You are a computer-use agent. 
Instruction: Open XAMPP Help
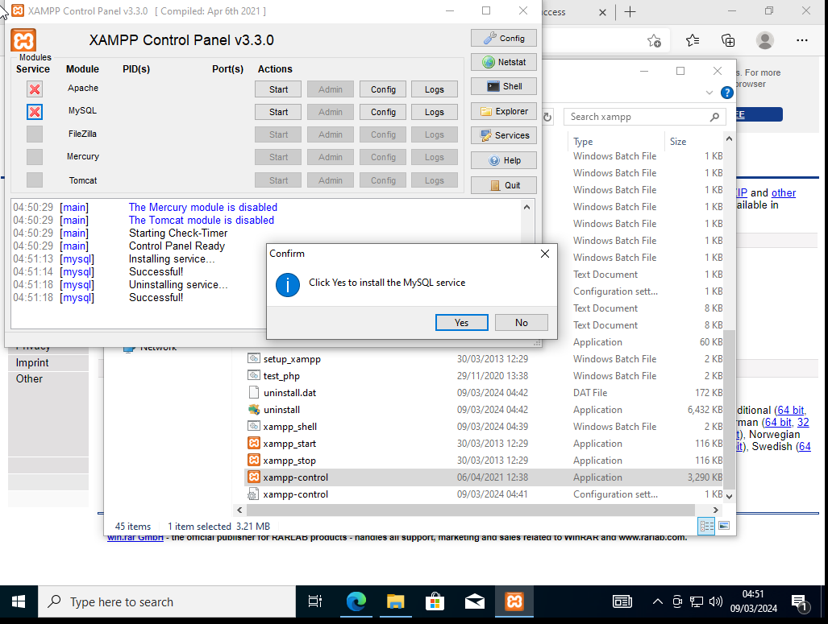click(x=504, y=160)
